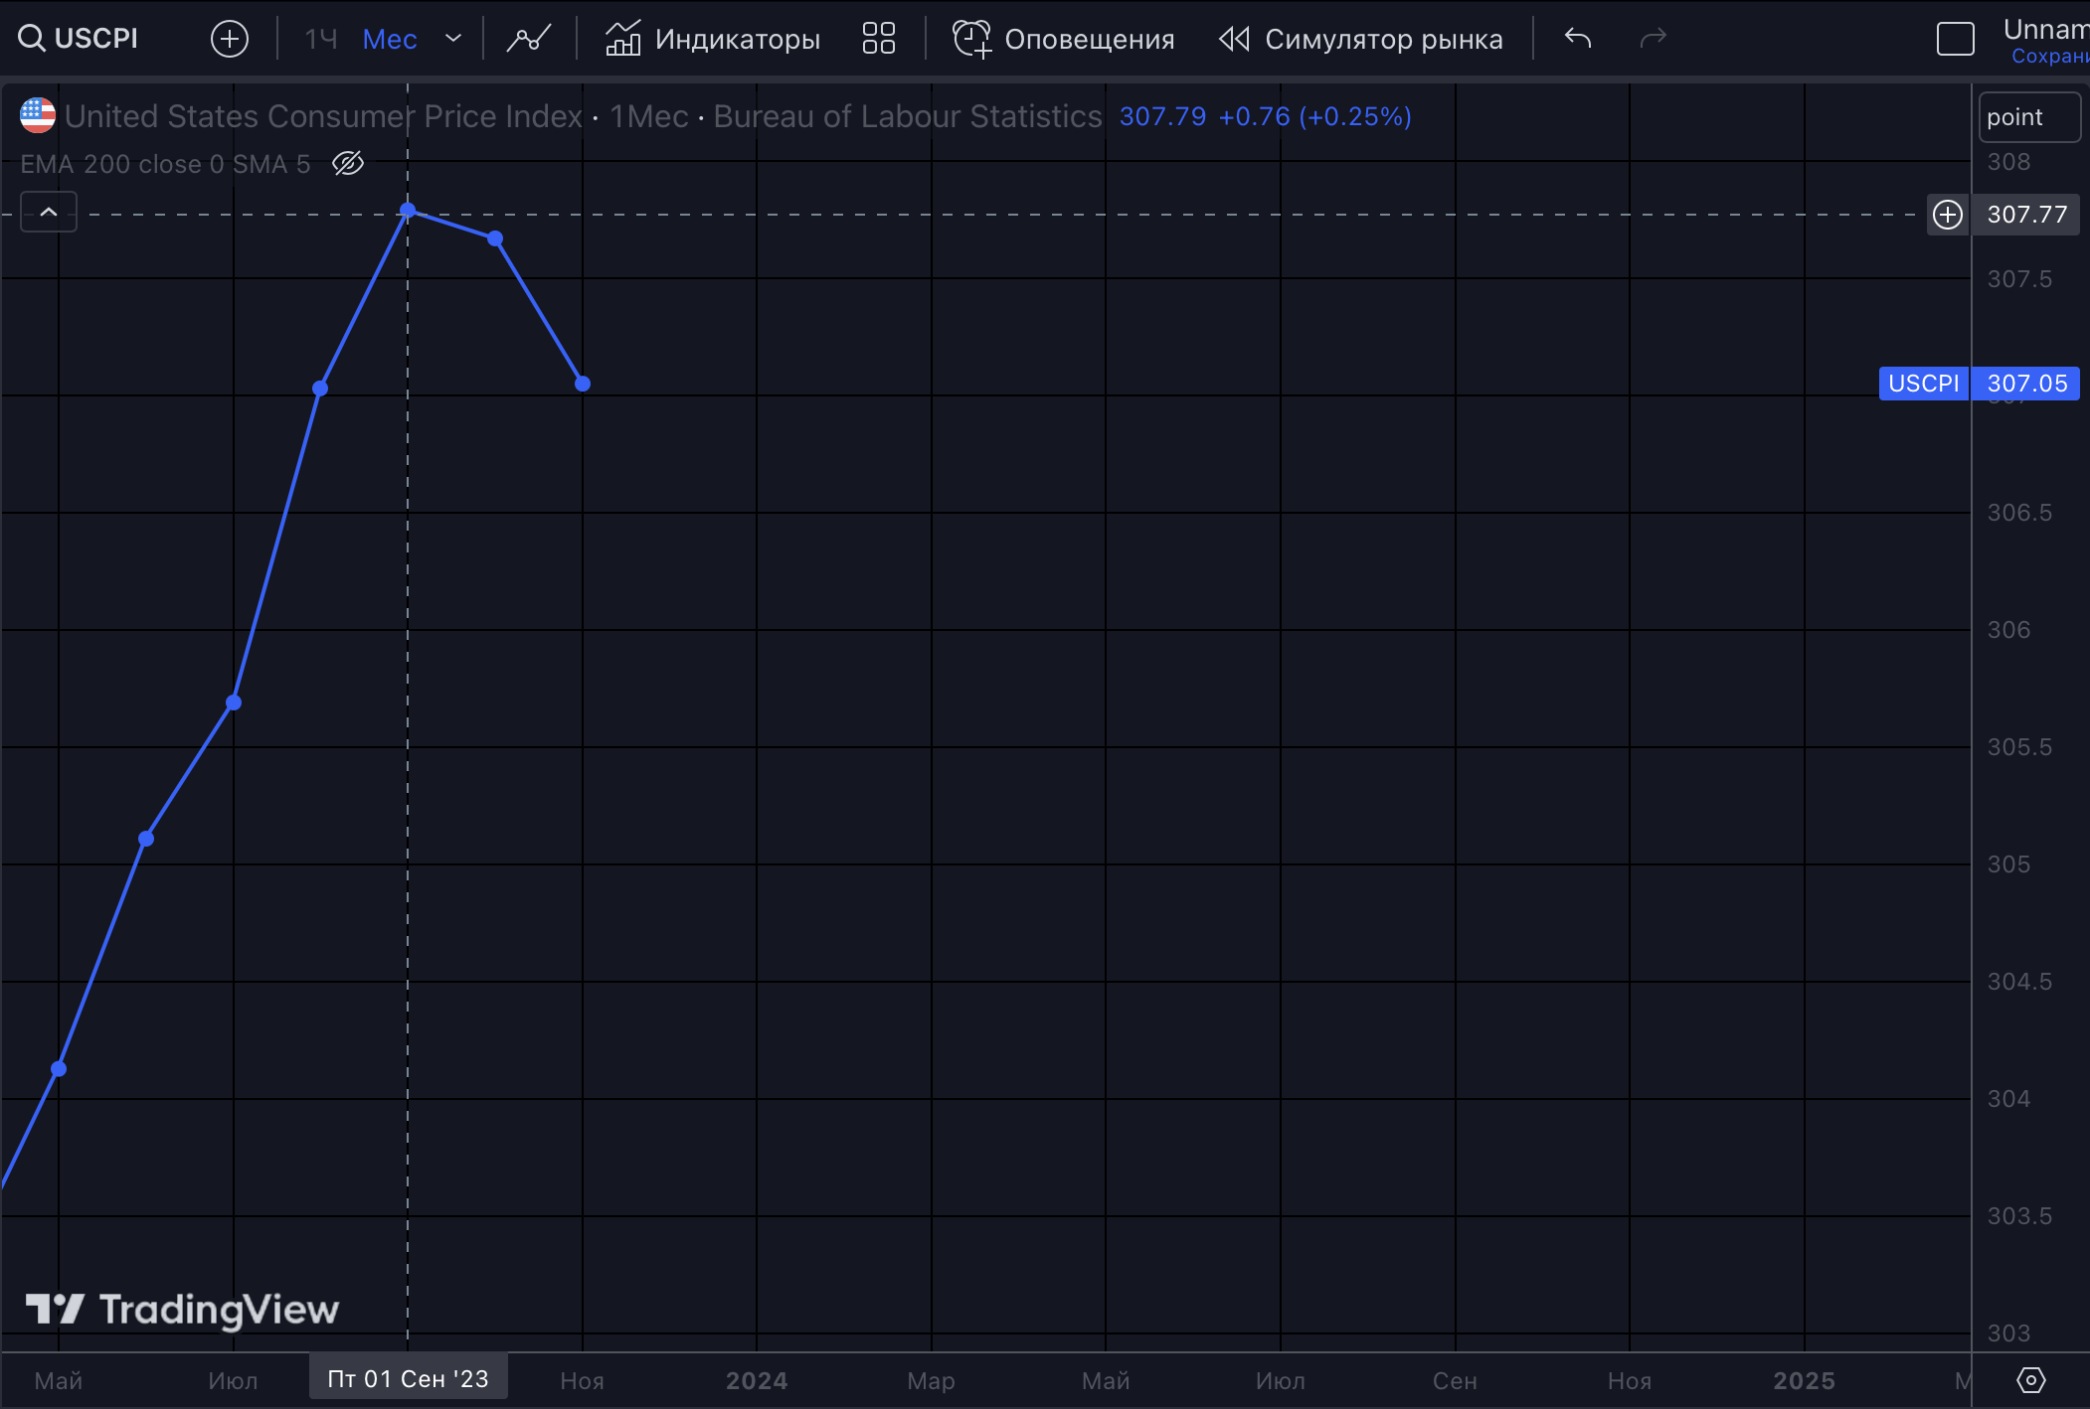Select the USCPI 307.05 price label
The width and height of the screenshot is (2090, 1409).
(x=1979, y=384)
